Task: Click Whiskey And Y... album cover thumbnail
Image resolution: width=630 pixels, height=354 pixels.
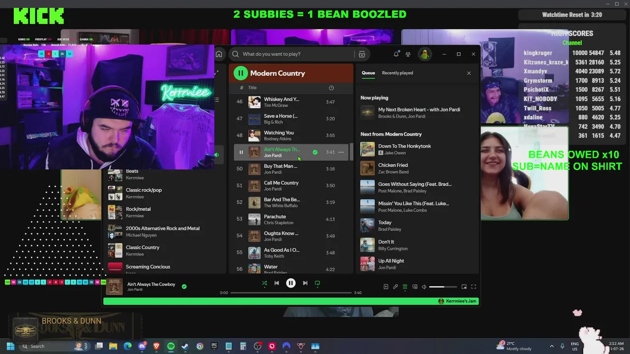Action: click(254, 102)
